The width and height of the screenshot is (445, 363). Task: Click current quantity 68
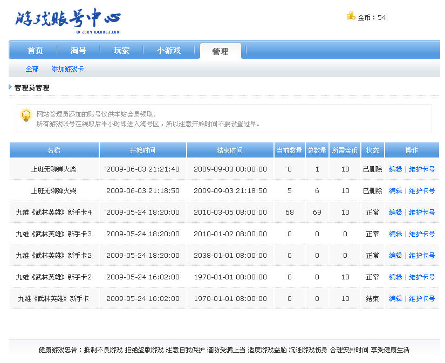(290, 213)
